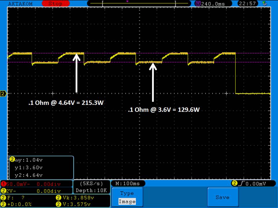278x208 pixels.
Task: Click the purple T trigger-position icon
Action: (198, 4)
